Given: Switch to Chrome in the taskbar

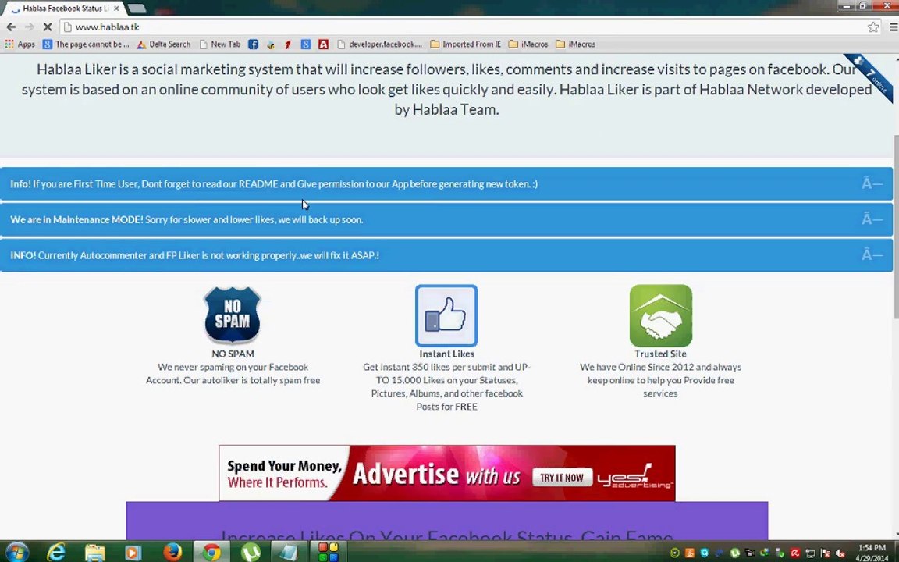Looking at the screenshot, I should (211, 552).
